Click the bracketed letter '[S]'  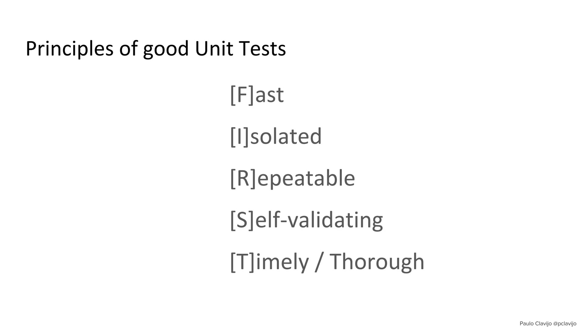pos(242,220)
